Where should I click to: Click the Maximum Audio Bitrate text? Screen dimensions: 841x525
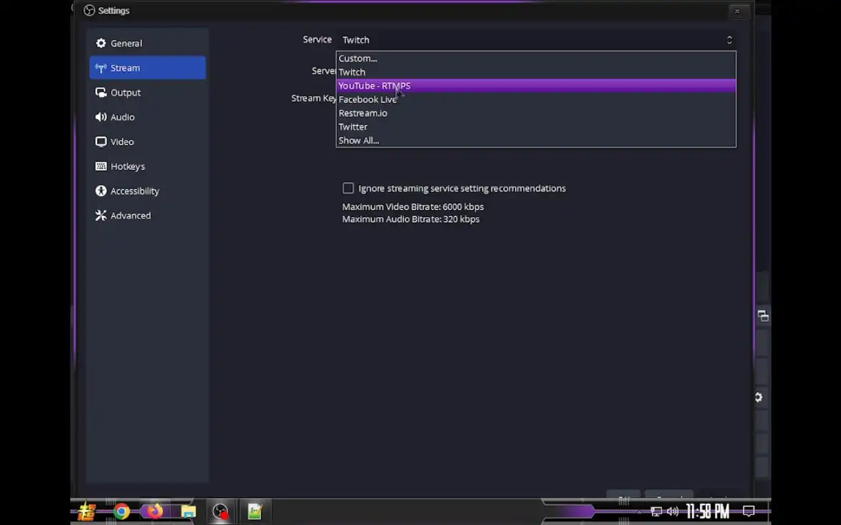pyautogui.click(x=411, y=219)
